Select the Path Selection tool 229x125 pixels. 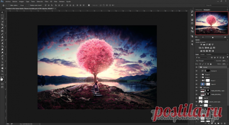pos(2,62)
